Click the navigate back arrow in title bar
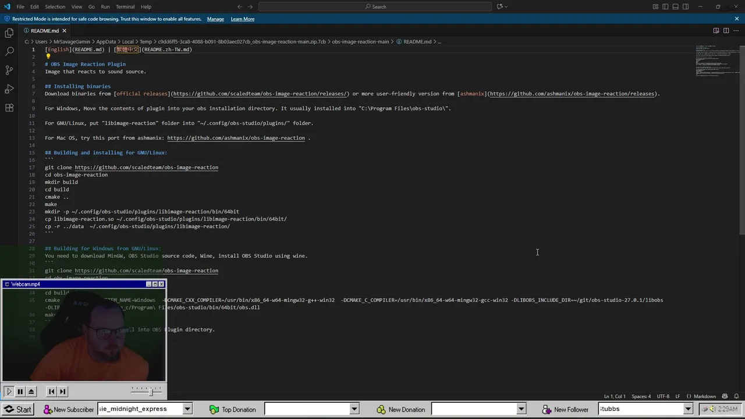The image size is (745, 419). coord(240,6)
